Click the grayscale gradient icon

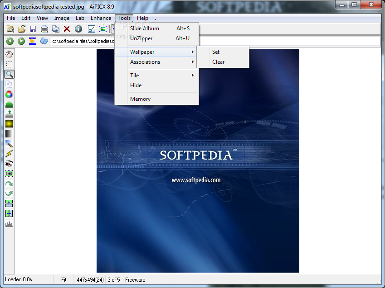9,134
